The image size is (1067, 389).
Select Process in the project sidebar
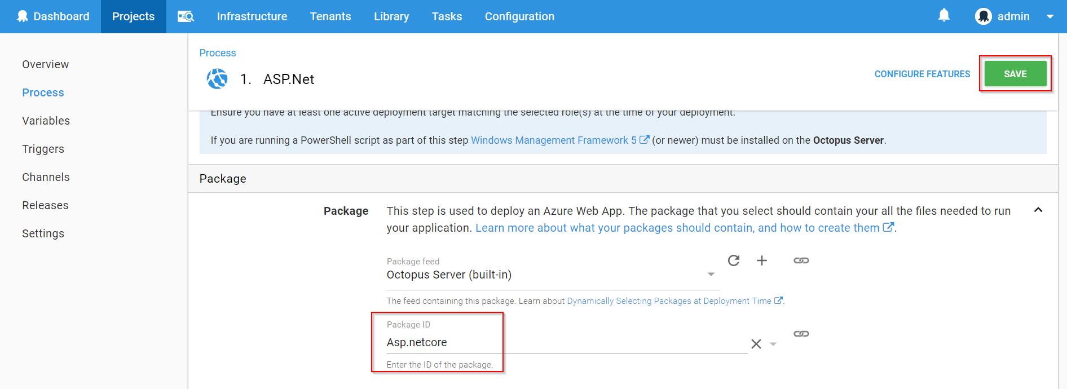(43, 92)
